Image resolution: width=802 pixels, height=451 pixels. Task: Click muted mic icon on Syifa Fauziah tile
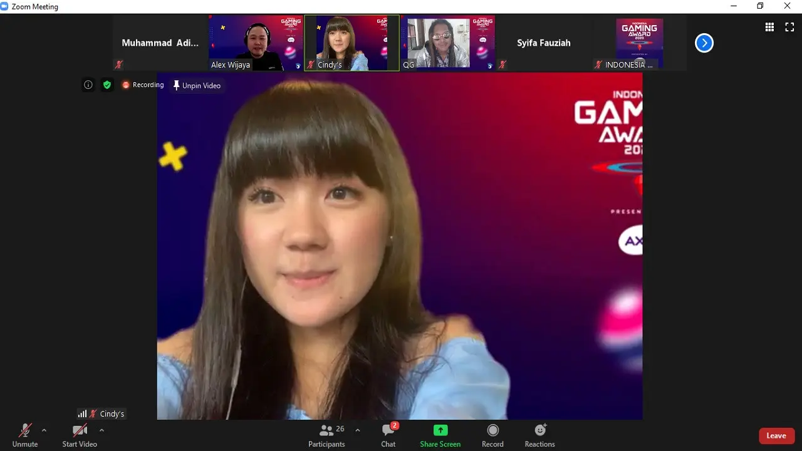(503, 65)
